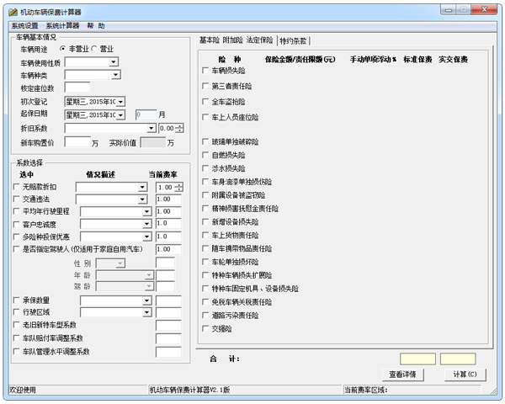Viewport: 505px width, 404px height.
Task: Check the 涉水损失险 checkbox
Action: pyautogui.click(x=205, y=168)
